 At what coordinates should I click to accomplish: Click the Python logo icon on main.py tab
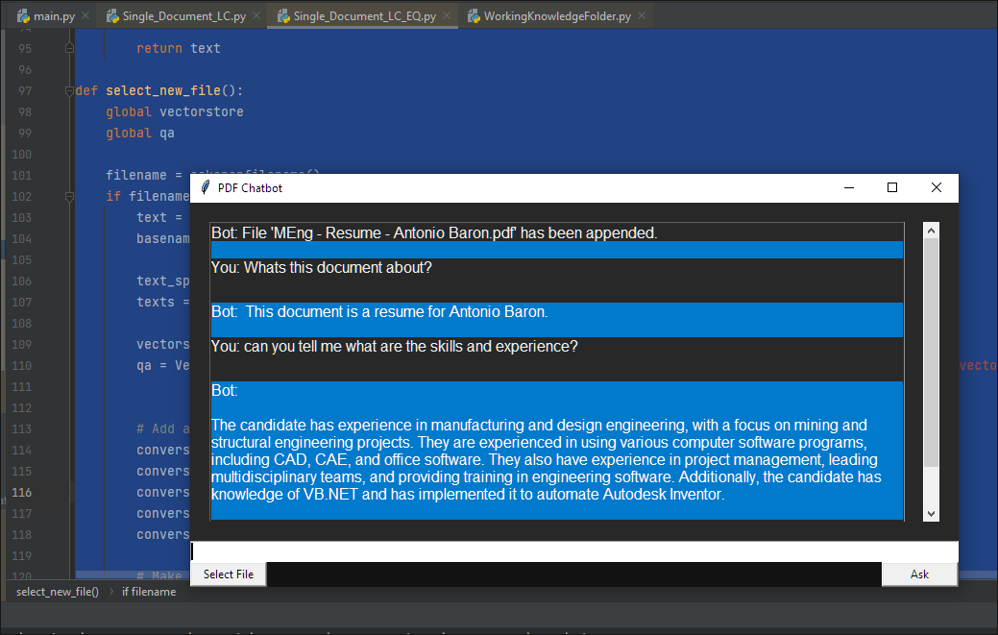click(x=23, y=14)
